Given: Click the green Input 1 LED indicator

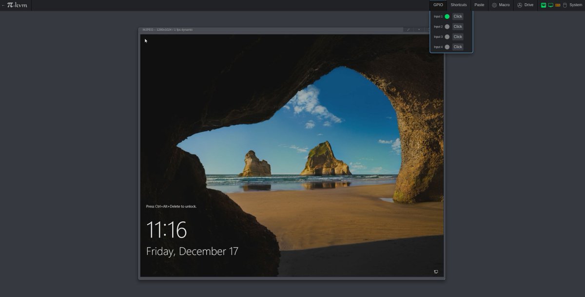Looking at the screenshot, I should (447, 17).
